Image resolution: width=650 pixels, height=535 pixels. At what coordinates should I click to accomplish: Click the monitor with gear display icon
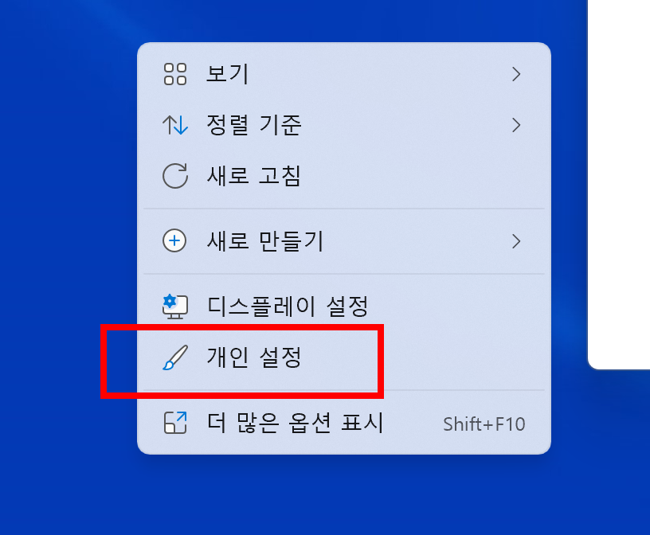click(x=175, y=307)
